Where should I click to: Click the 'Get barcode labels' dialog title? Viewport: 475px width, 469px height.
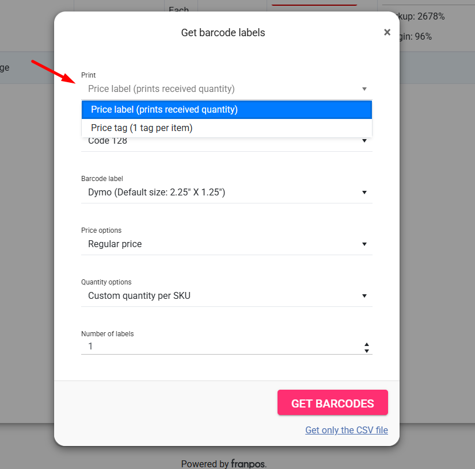coord(223,33)
